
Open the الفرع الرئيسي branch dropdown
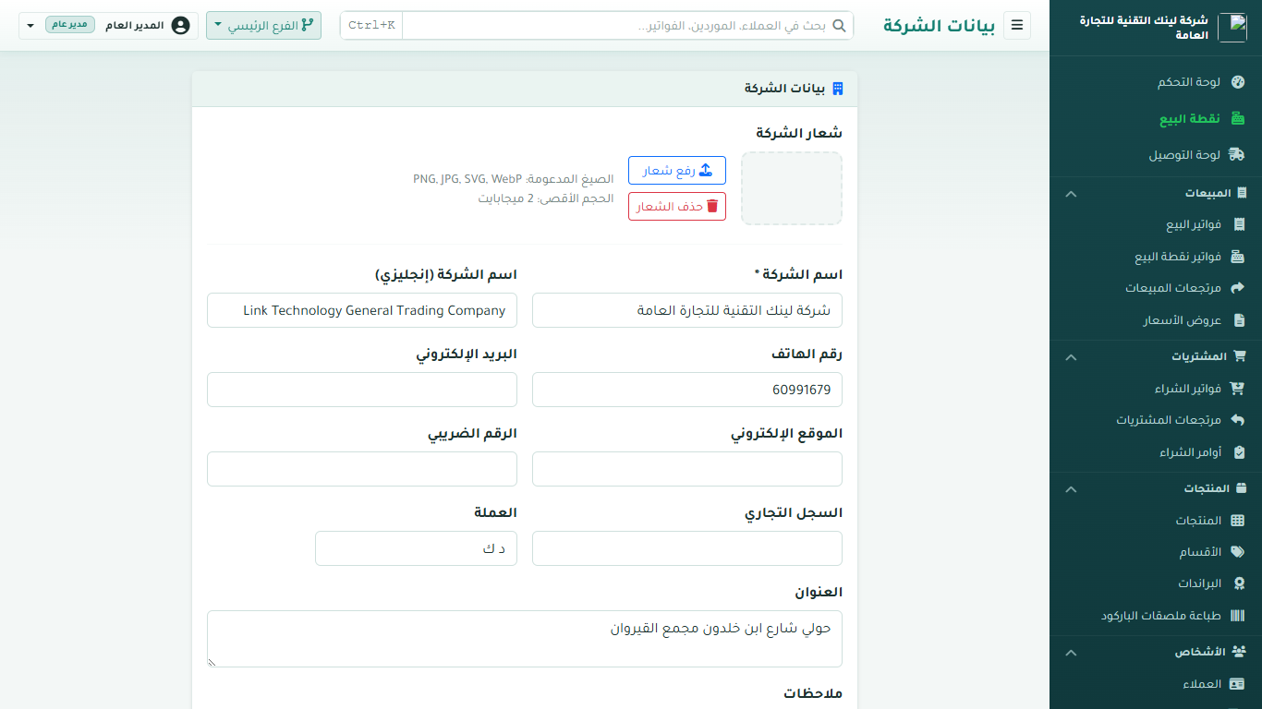pyautogui.click(x=263, y=25)
